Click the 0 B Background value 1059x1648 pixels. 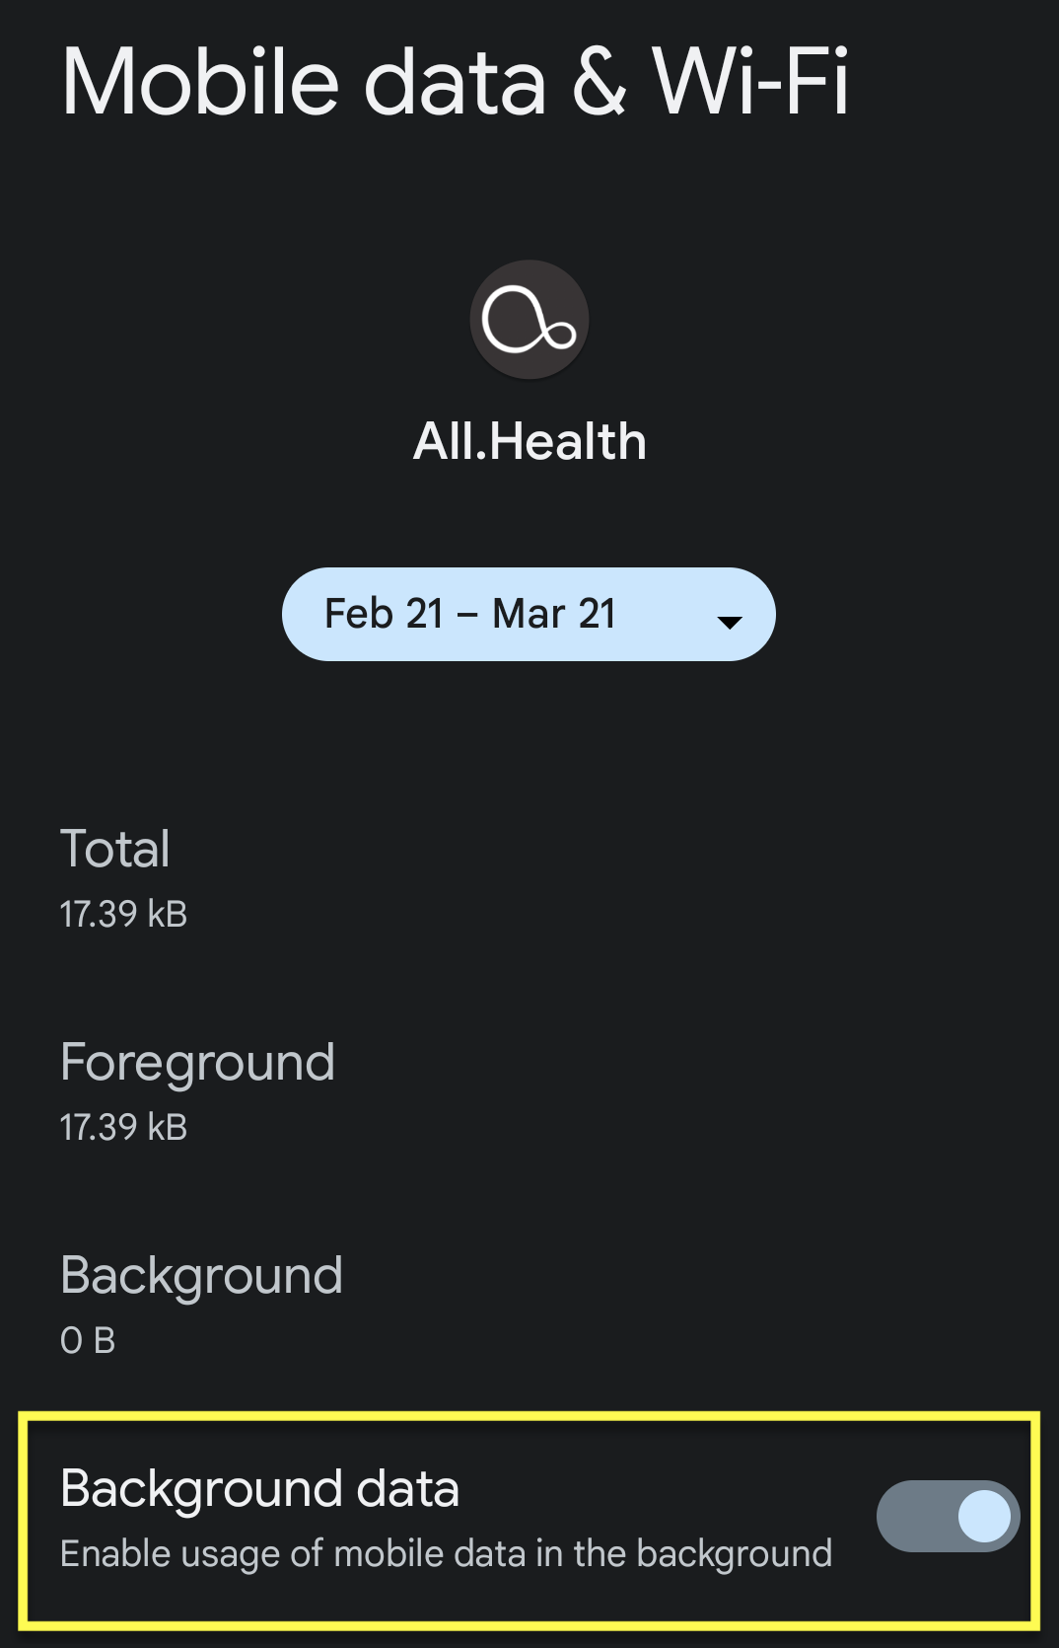[x=87, y=1339]
